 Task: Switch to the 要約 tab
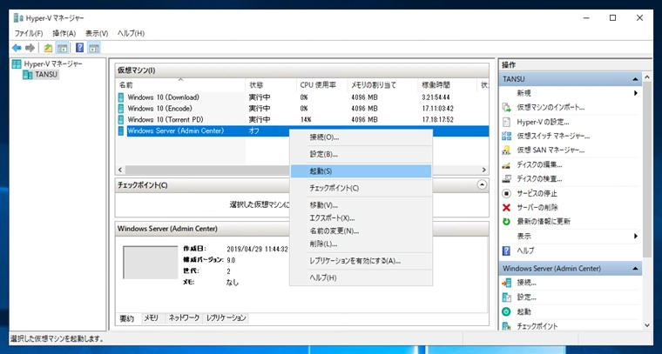pos(127,318)
